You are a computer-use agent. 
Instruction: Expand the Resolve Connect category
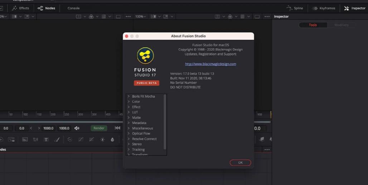pos(129,139)
